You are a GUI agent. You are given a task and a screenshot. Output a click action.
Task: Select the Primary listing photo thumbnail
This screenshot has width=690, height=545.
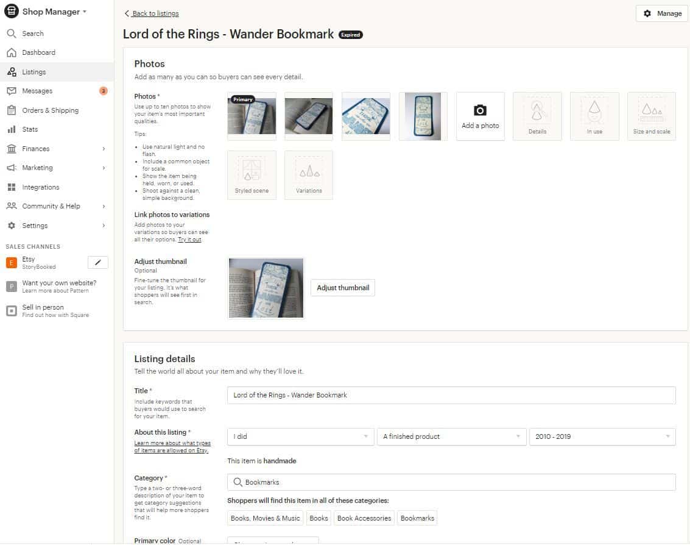click(x=252, y=116)
